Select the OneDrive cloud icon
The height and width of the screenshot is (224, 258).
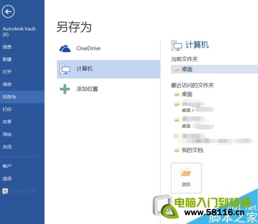[65, 49]
